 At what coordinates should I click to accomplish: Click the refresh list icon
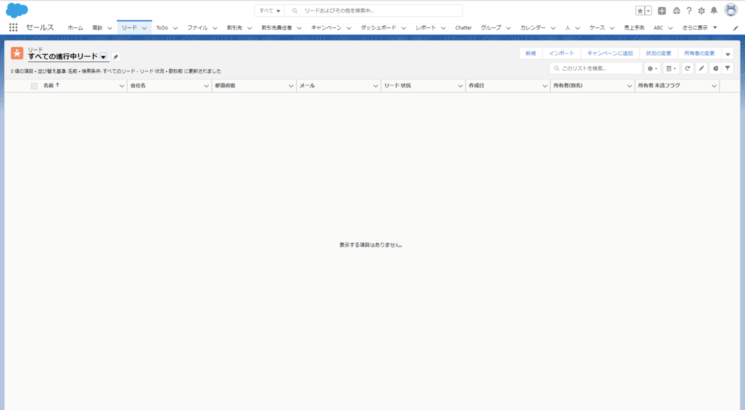coord(687,68)
